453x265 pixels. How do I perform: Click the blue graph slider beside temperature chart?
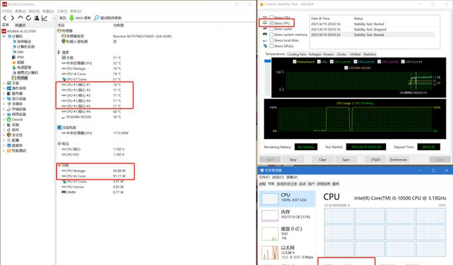(268, 61)
